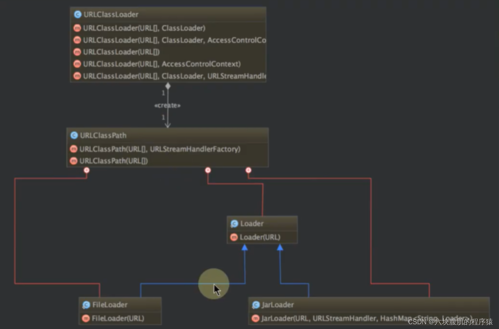Click method icon beside JarLoader constructor
Screen dimensions: 499x329
click(x=255, y=318)
